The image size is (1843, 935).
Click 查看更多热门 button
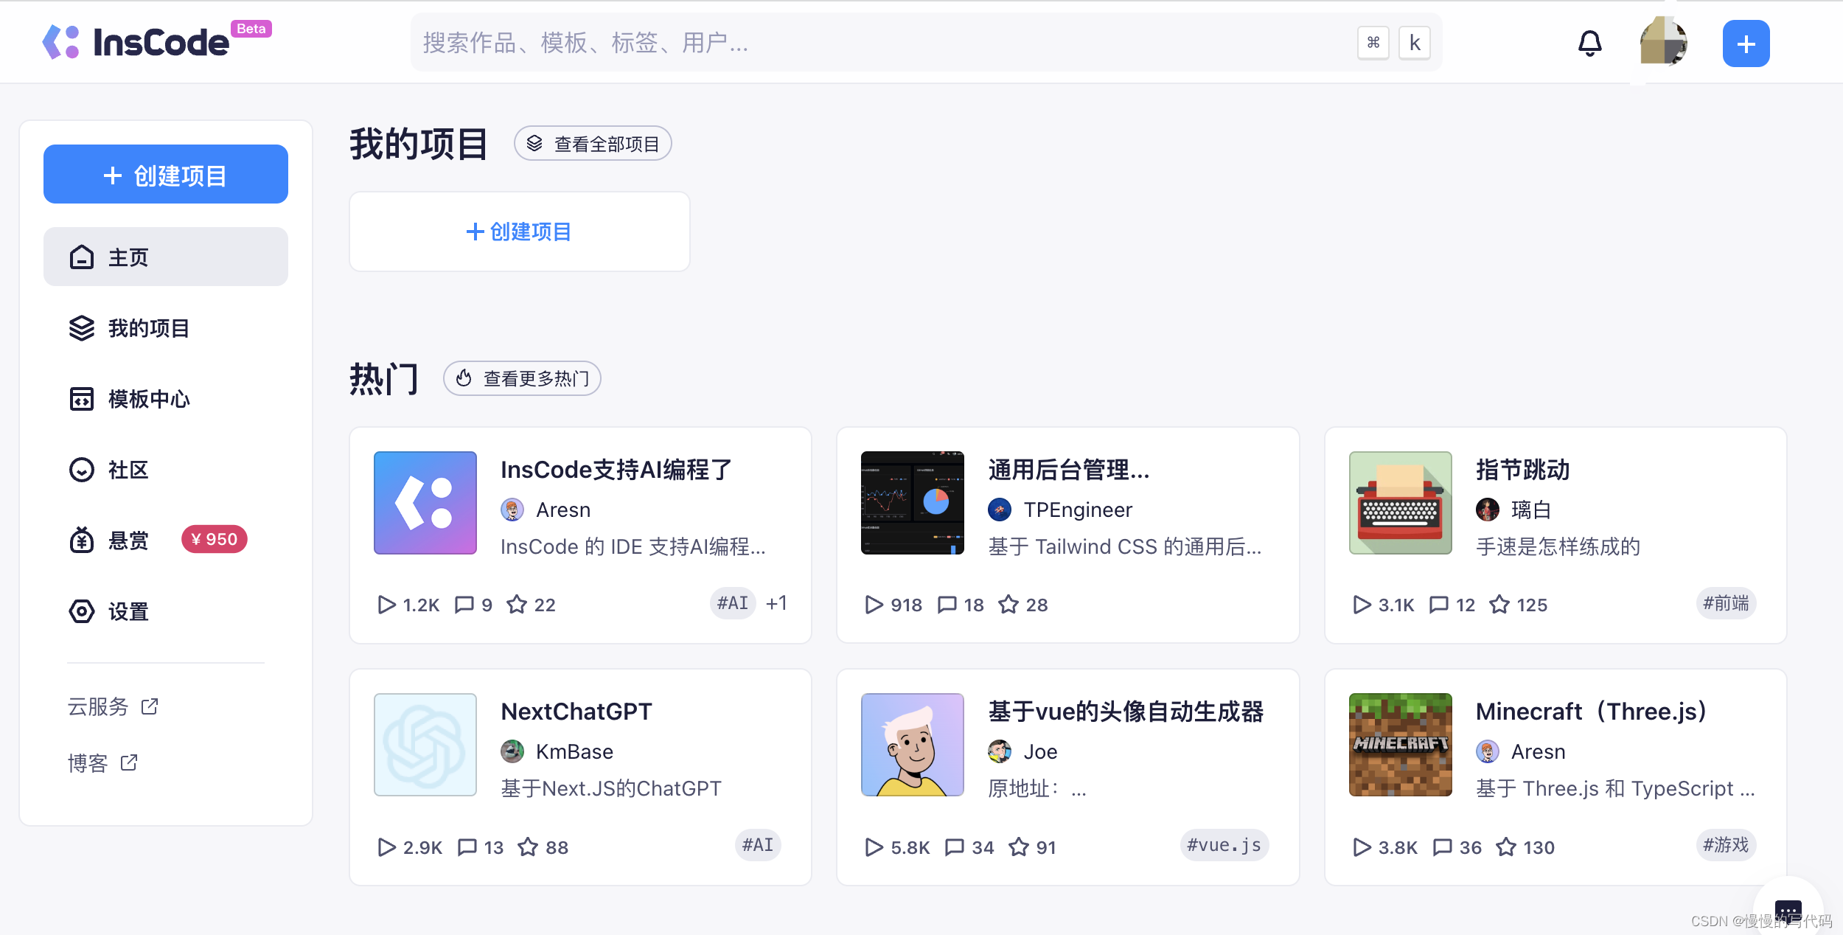click(x=522, y=378)
